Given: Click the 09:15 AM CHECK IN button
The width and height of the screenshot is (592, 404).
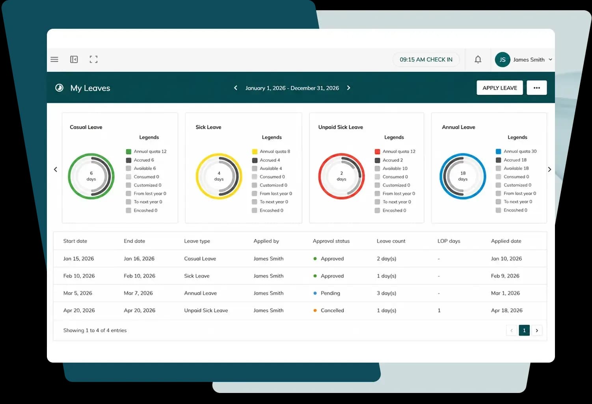Looking at the screenshot, I should pos(426,60).
